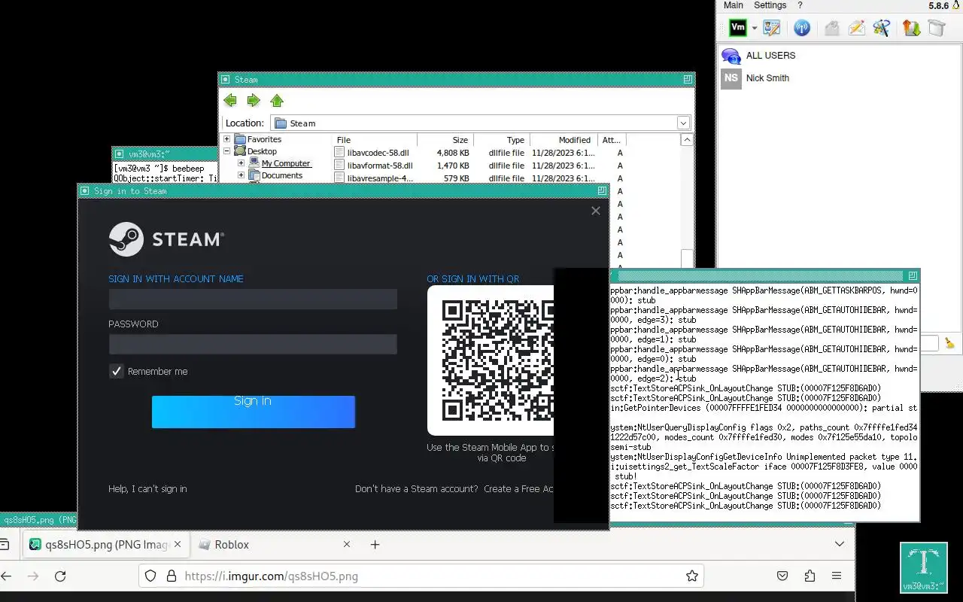
Task: Open the Settings menu in BeeBEEP
Action: click(770, 5)
